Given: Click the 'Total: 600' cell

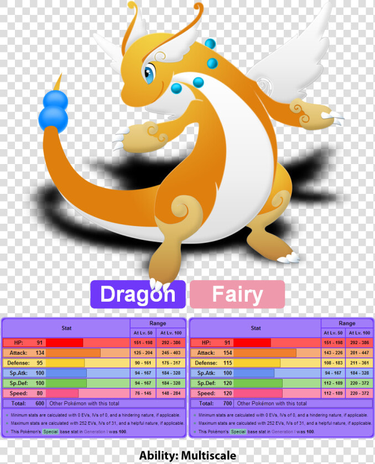Looking at the screenshot, I should tap(24, 403).
